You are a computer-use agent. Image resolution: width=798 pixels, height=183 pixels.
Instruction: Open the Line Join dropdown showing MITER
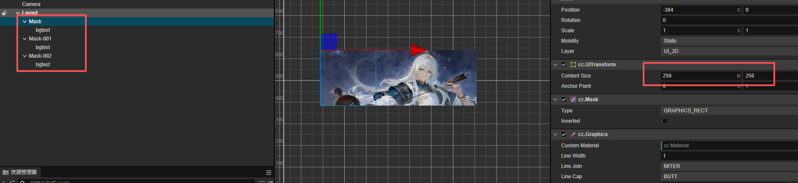729,166
